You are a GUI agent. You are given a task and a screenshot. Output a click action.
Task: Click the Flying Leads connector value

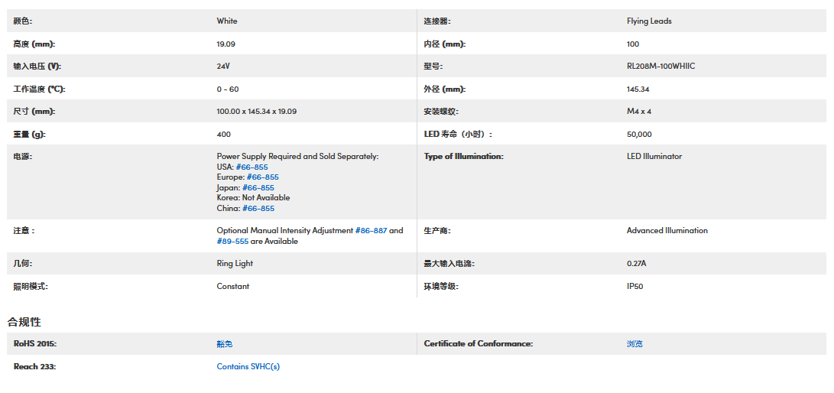(649, 21)
